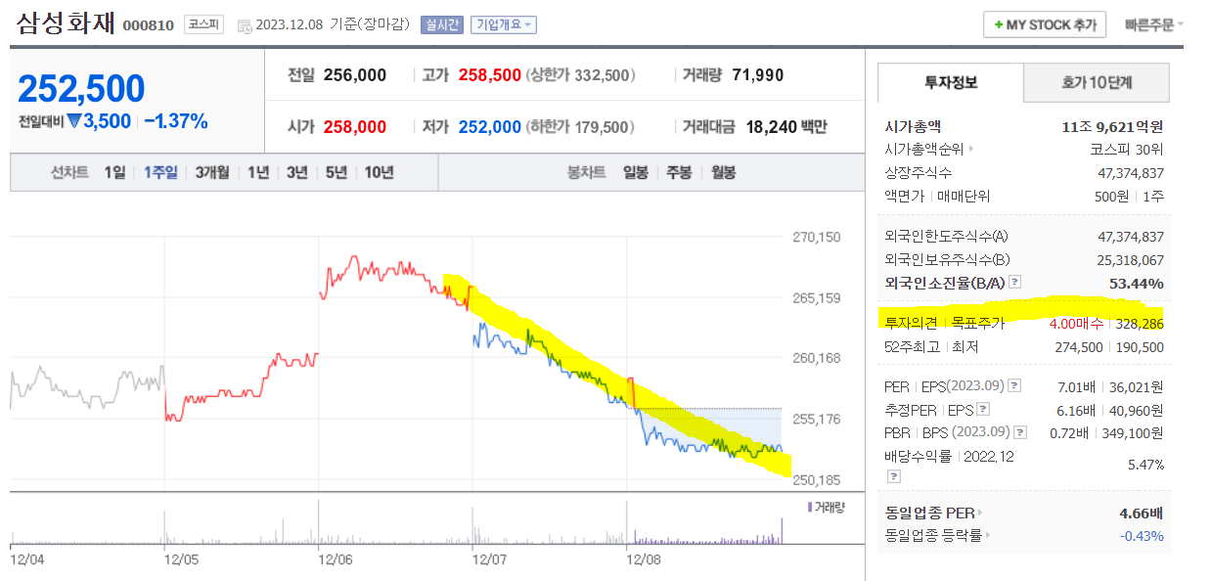Click the 저가 value 252,000
Screen dimensions: 1211x581
(489, 127)
